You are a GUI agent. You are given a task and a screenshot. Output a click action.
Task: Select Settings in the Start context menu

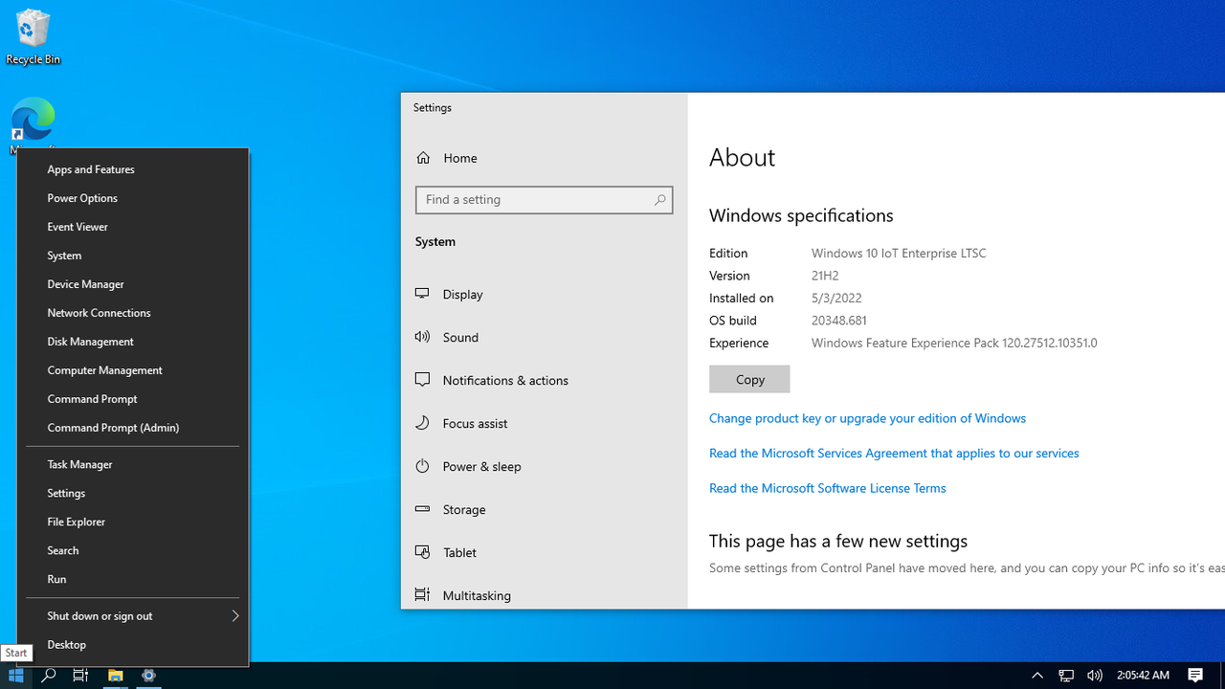pos(133,493)
